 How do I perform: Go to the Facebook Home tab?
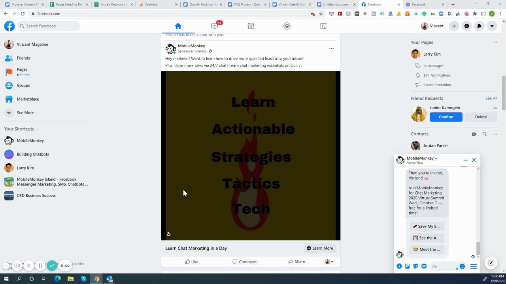[x=178, y=26]
